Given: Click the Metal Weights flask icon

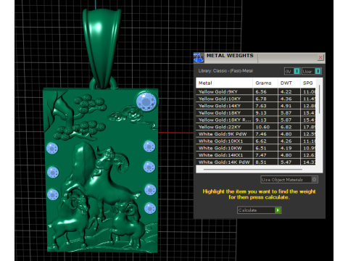Looking at the screenshot, I should 199,58.
